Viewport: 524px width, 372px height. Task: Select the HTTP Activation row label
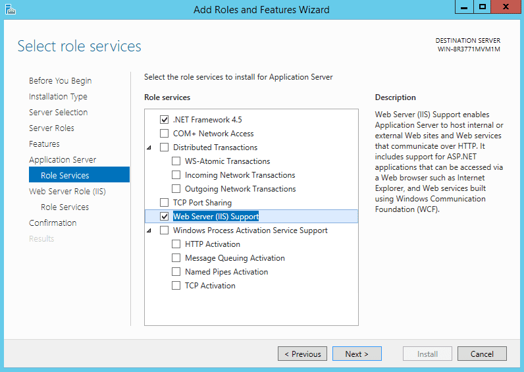pos(213,244)
